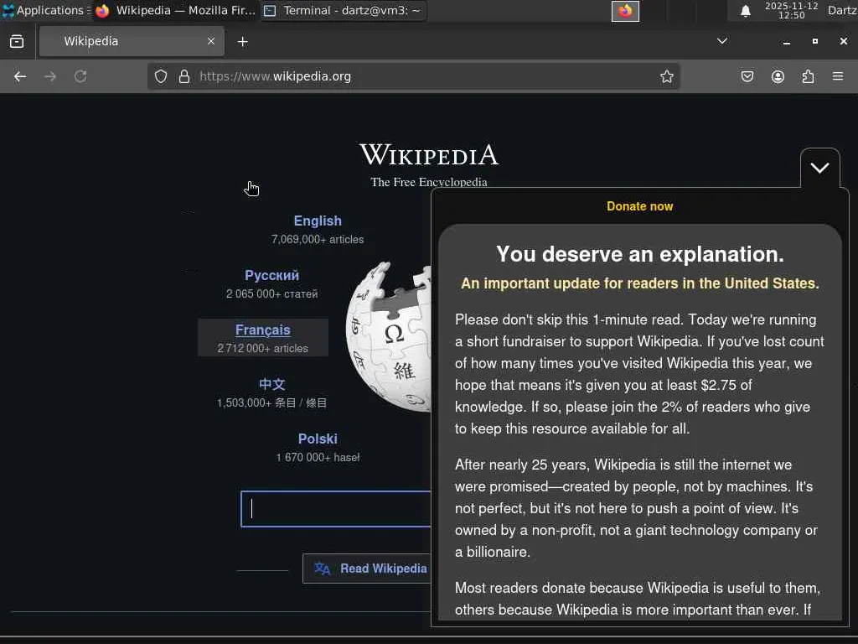858x644 pixels.
Task: Focus the Wikipedia search input field
Action: [336, 509]
